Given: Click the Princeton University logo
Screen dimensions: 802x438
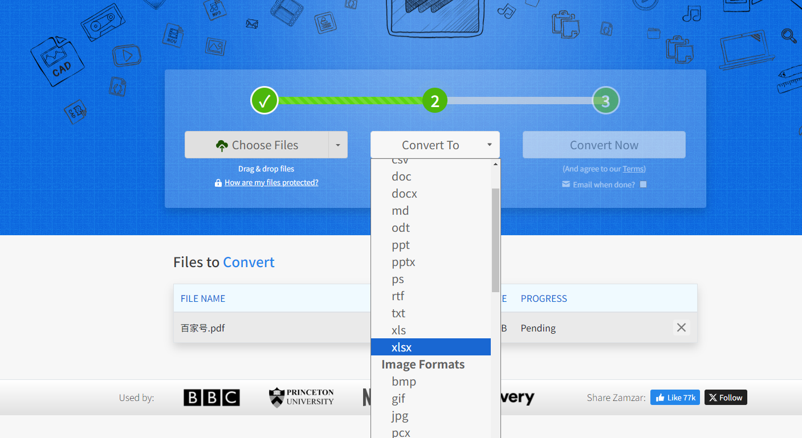Looking at the screenshot, I should click(x=302, y=397).
